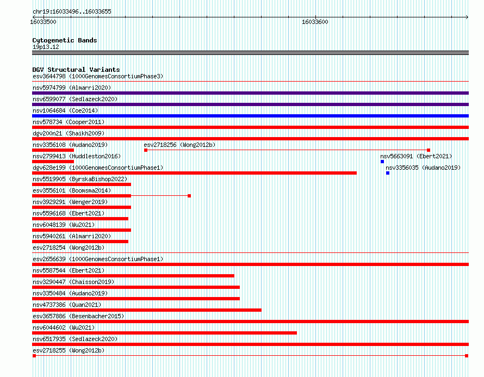The height and width of the screenshot is (377, 484).
Task: Select label nsv3290447 (Chaisson2019)
Action: pyautogui.click(x=73, y=282)
